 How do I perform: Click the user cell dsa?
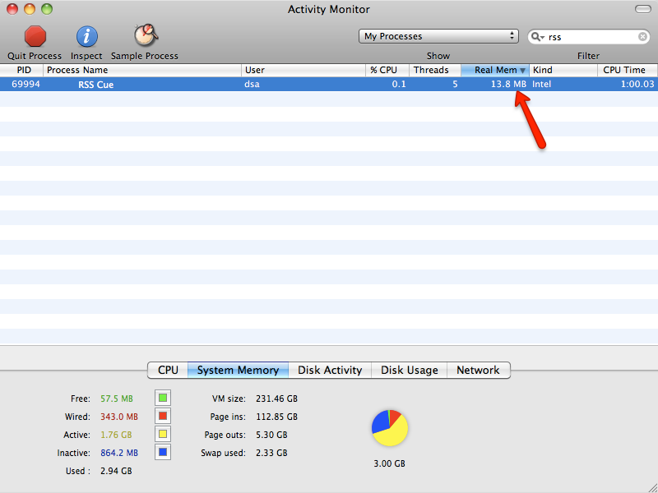click(253, 85)
